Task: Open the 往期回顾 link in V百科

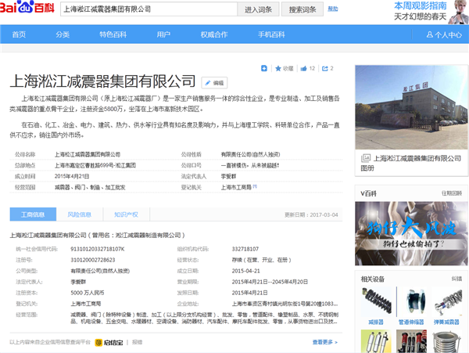Action: tap(451, 192)
